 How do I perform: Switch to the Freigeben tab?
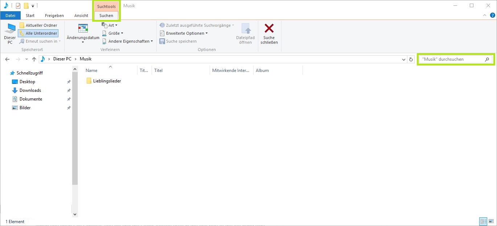click(x=54, y=16)
